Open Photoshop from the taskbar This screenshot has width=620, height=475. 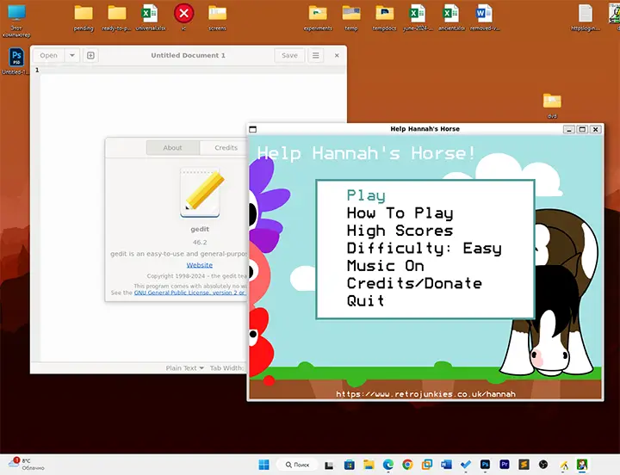(485, 465)
